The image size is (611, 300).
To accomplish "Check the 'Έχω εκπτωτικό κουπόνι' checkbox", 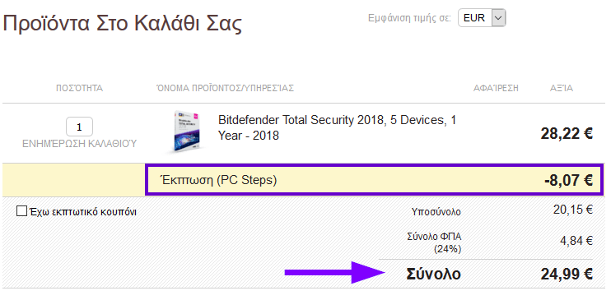I will click(x=21, y=212).
